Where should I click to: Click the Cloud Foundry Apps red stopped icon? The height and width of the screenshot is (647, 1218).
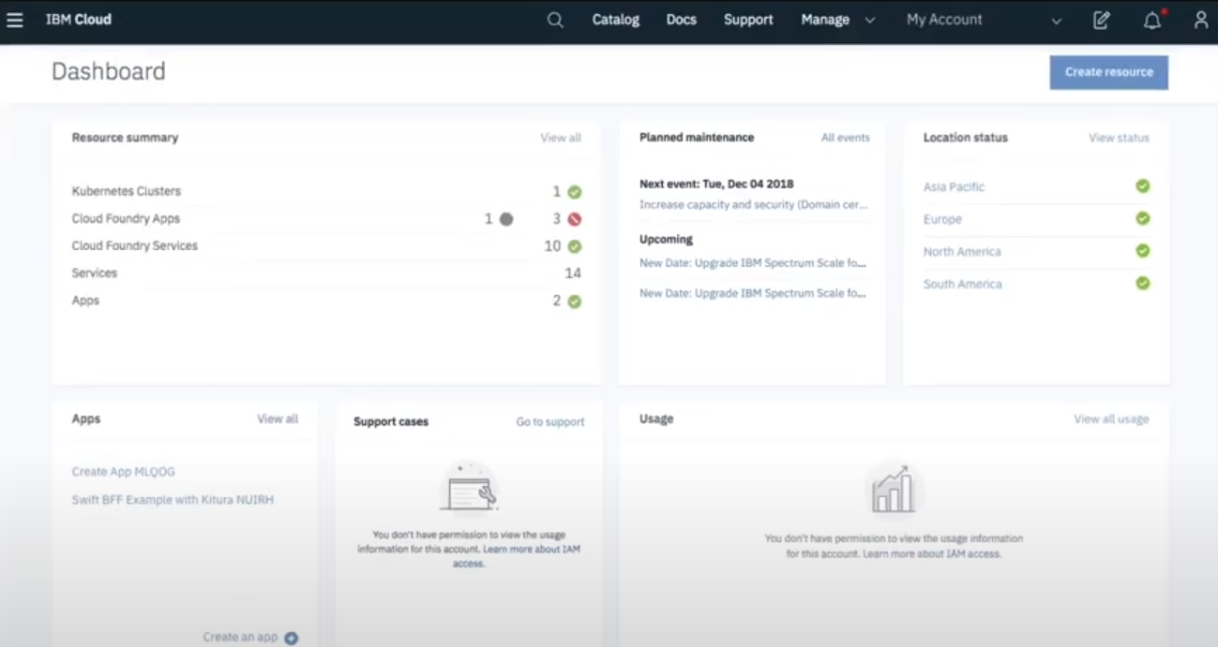pyautogui.click(x=575, y=219)
